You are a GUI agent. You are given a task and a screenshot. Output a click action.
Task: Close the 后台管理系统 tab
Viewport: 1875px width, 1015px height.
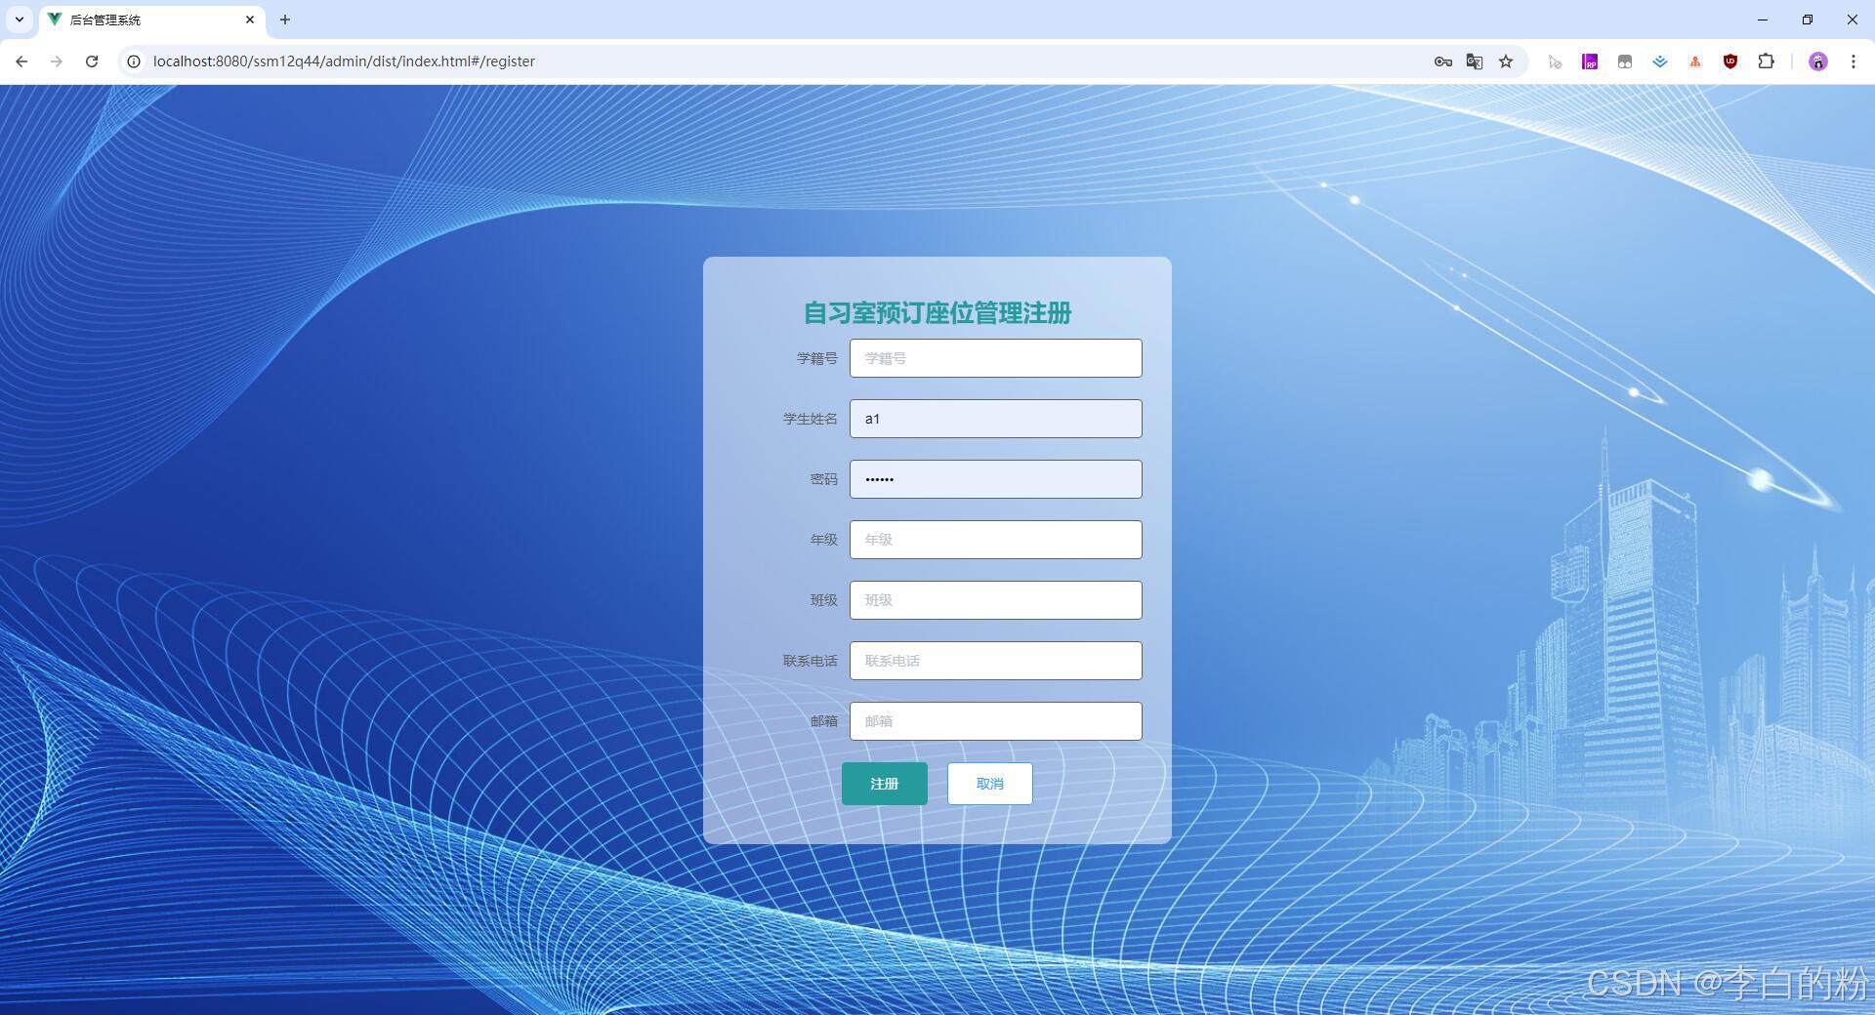click(250, 20)
